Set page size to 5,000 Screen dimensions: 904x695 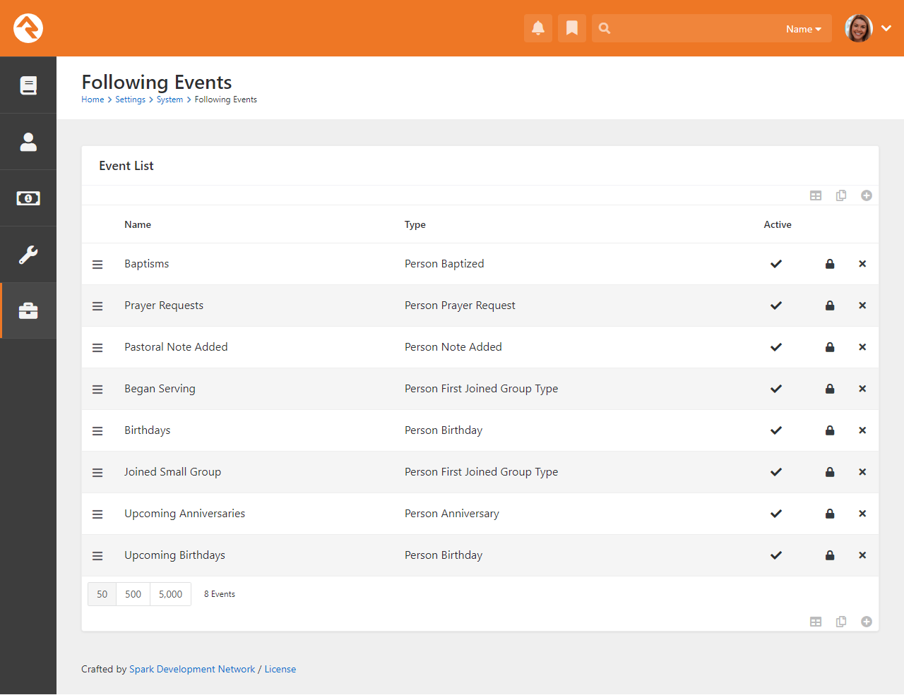click(170, 594)
